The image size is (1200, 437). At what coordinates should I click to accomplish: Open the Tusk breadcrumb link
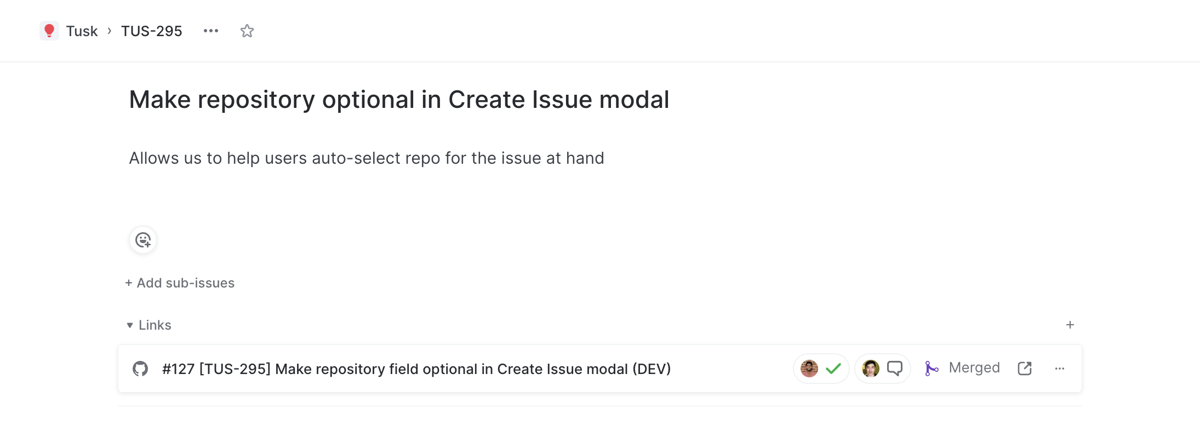click(82, 31)
